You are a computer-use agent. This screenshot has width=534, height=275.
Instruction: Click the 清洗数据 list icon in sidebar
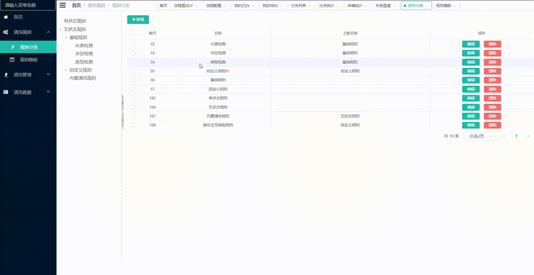point(5,92)
